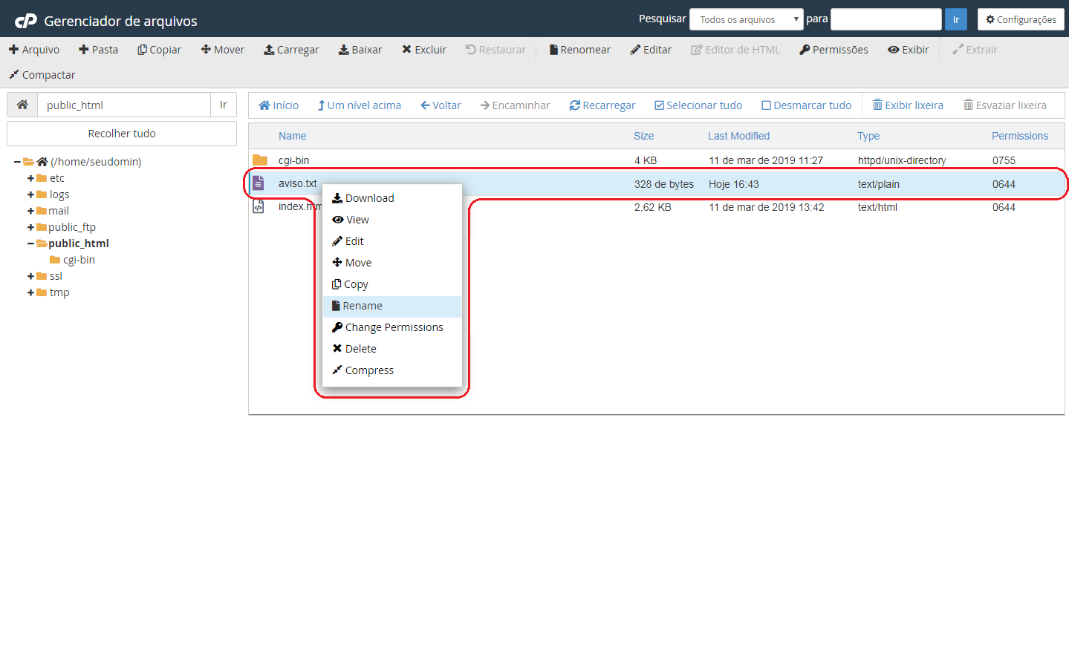
Task: Create a new file with Arquivo
Action: coord(34,50)
